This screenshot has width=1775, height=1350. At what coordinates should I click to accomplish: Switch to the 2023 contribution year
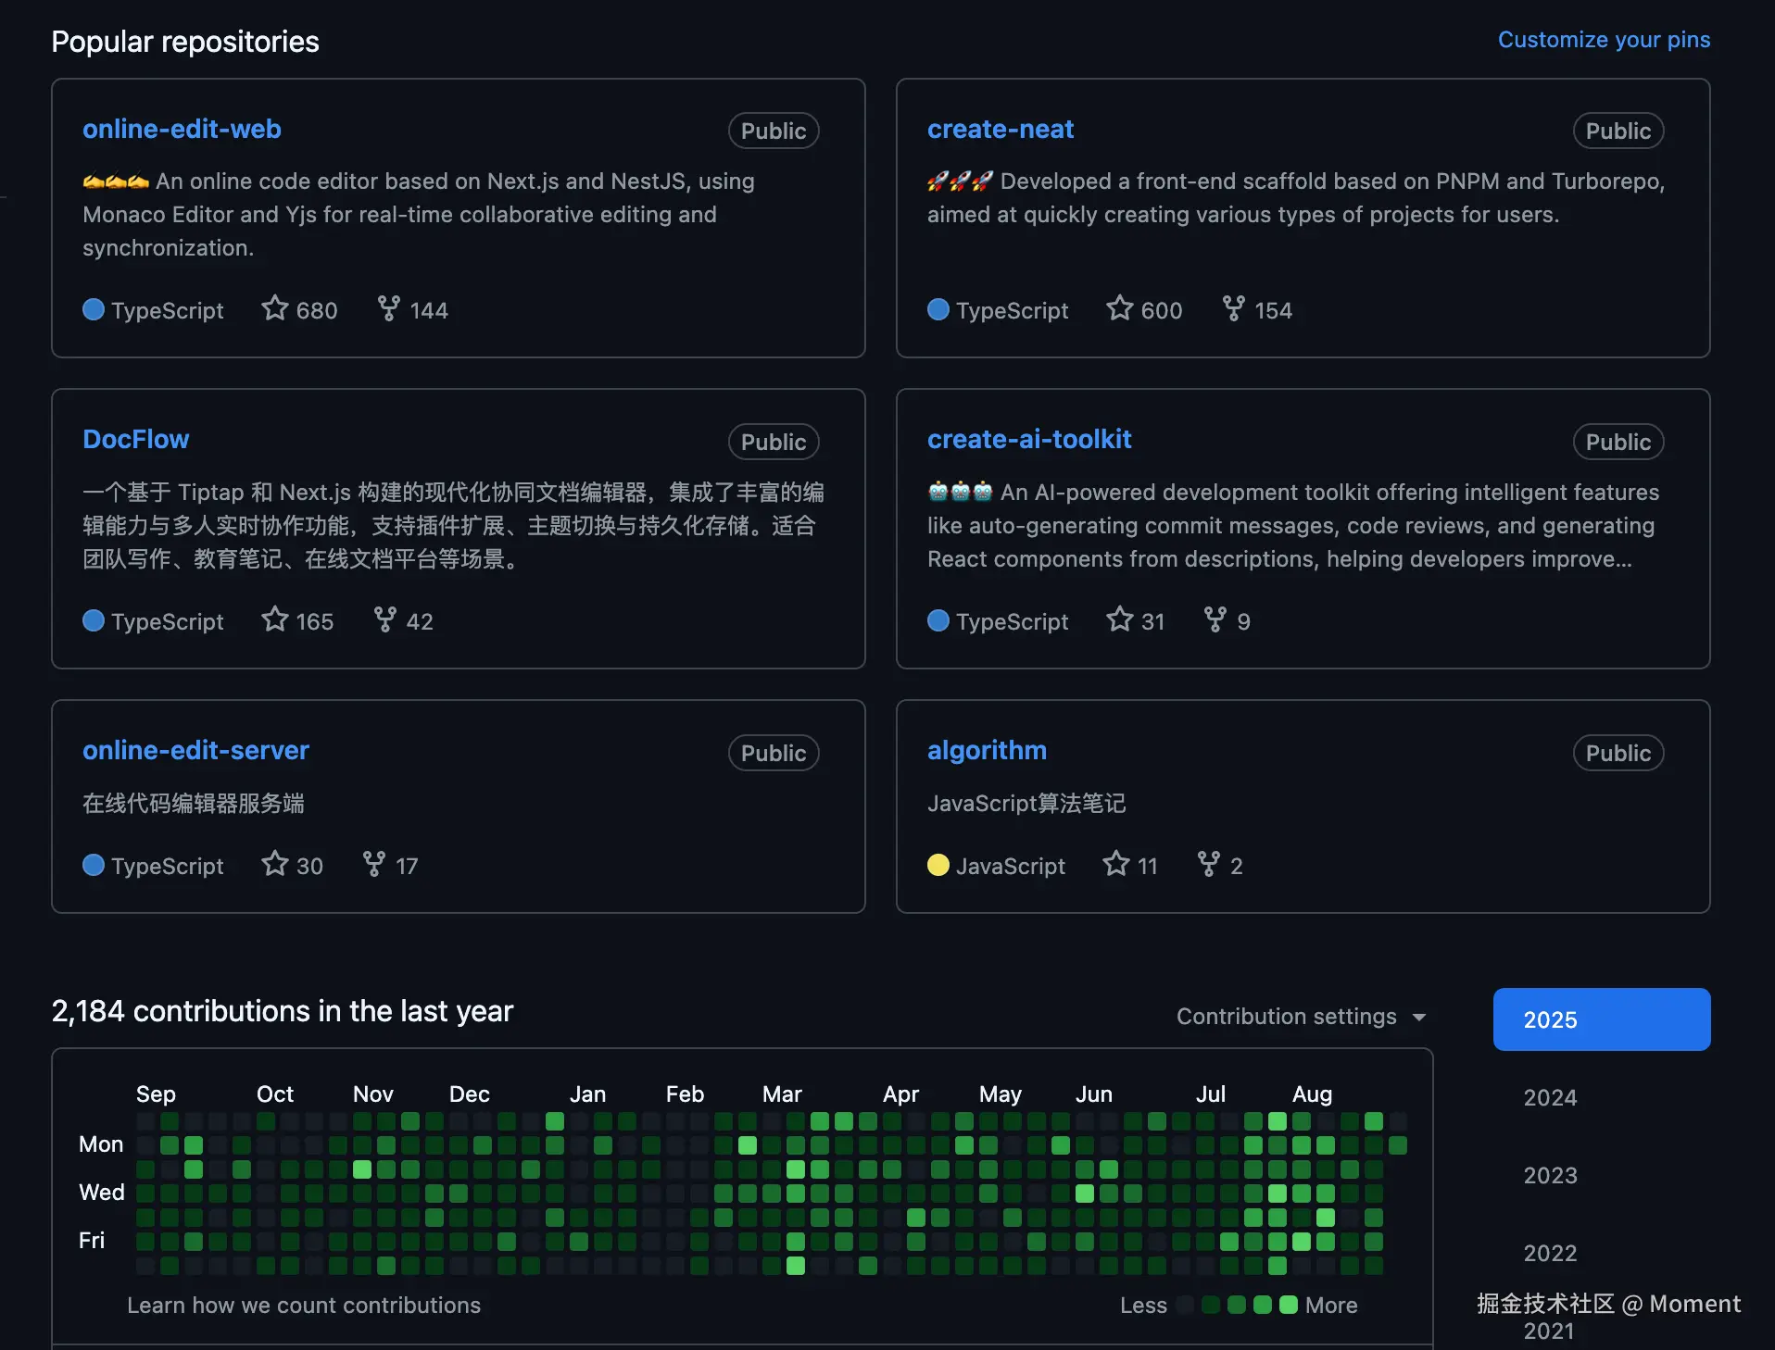click(x=1550, y=1175)
